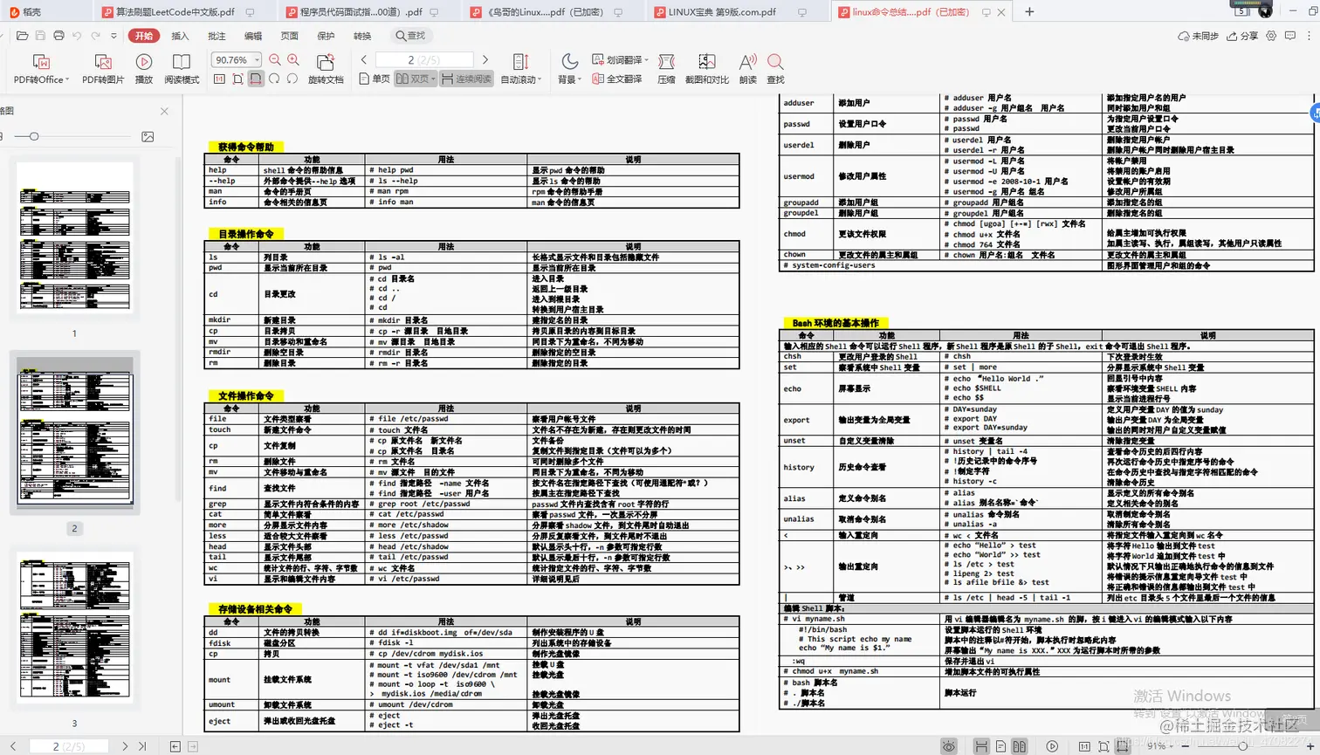
Task: Click the page number field showing 2 (2/5)
Action: [x=424, y=60]
